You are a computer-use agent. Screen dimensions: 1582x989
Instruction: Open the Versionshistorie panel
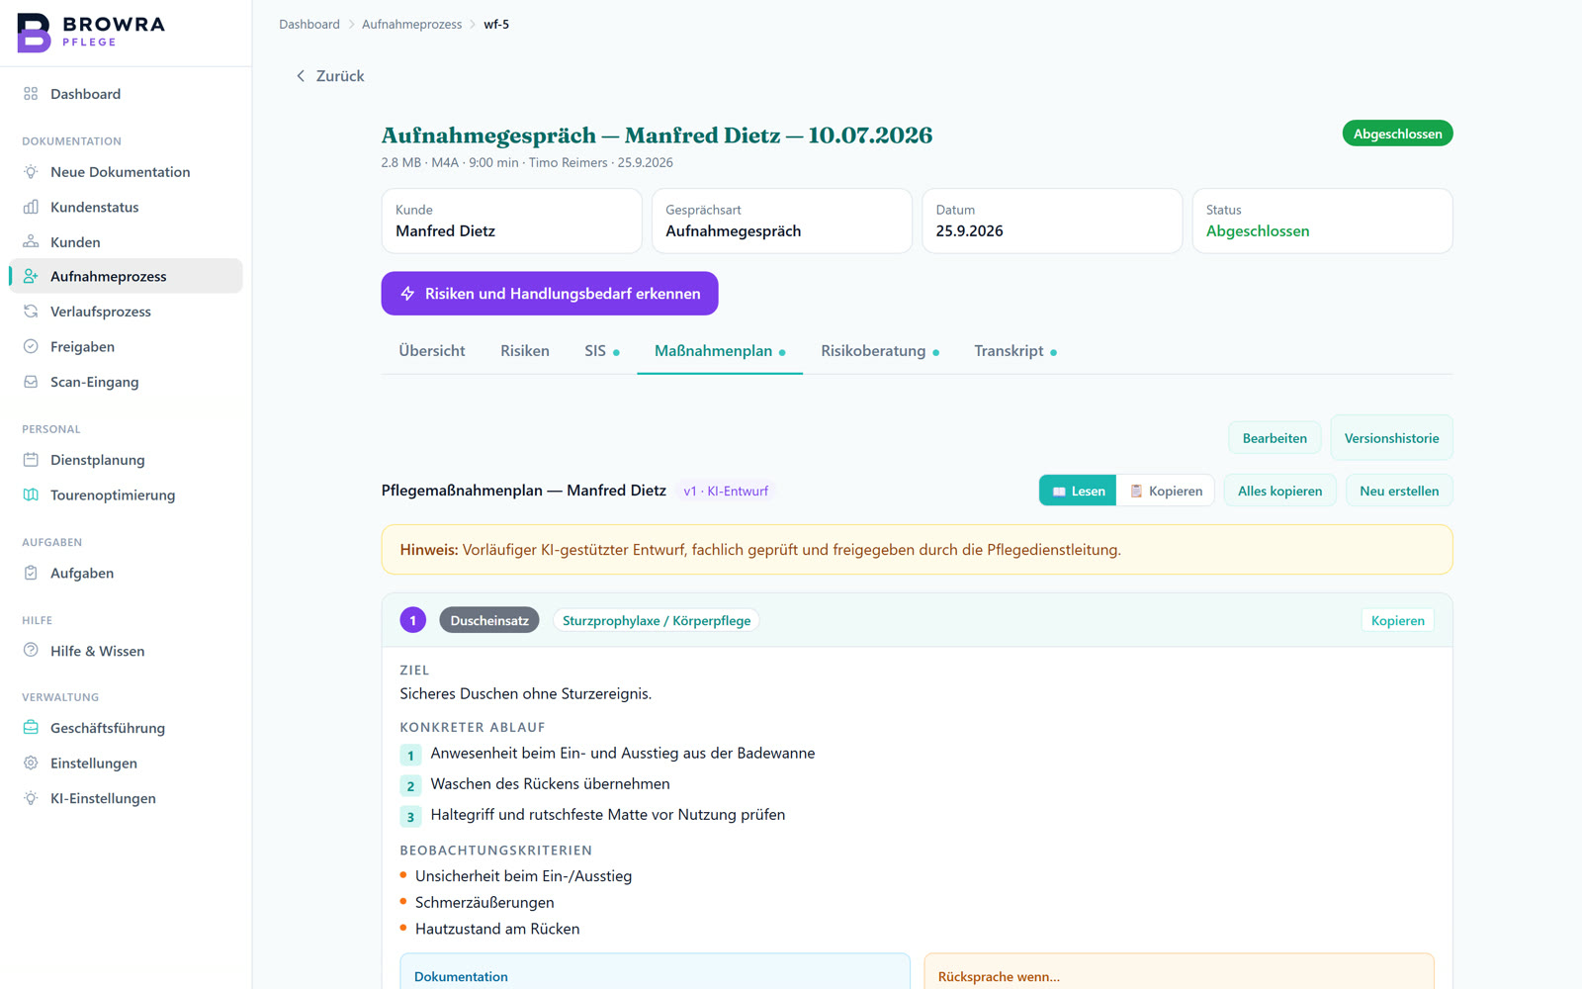pos(1391,438)
